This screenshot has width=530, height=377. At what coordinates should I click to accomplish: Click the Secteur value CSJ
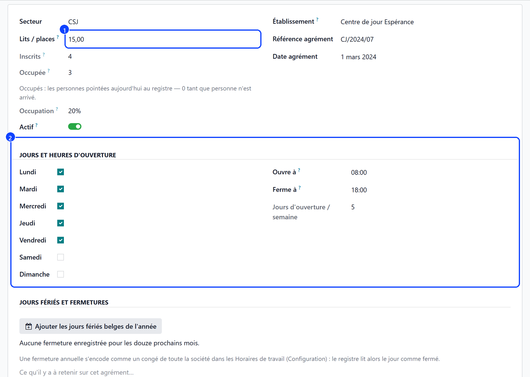click(73, 22)
